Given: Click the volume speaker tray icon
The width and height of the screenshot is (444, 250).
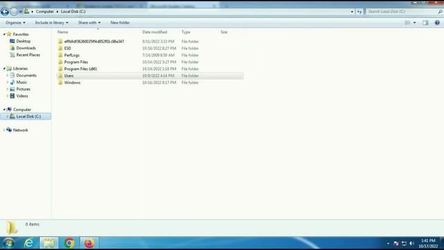Looking at the screenshot, I should pos(411,244).
